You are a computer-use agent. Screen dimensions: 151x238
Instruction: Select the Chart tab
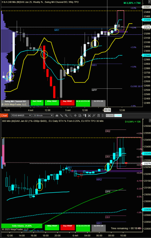4,115
